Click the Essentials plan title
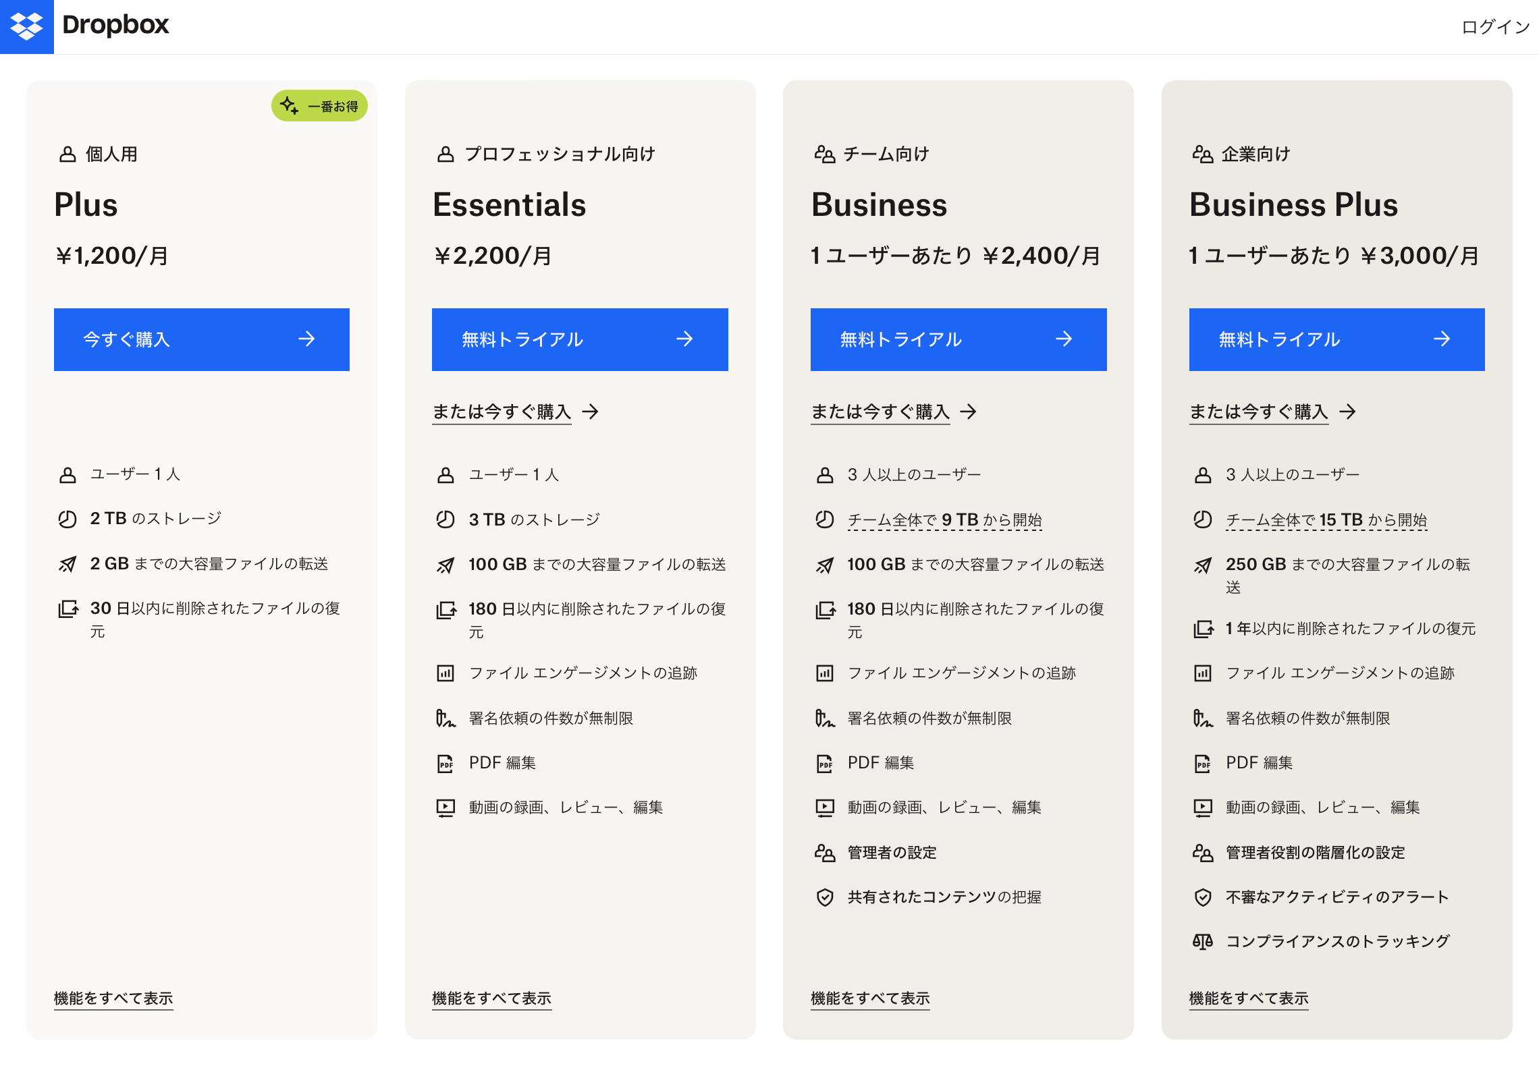Viewport: 1539px width, 1074px height. tap(510, 205)
